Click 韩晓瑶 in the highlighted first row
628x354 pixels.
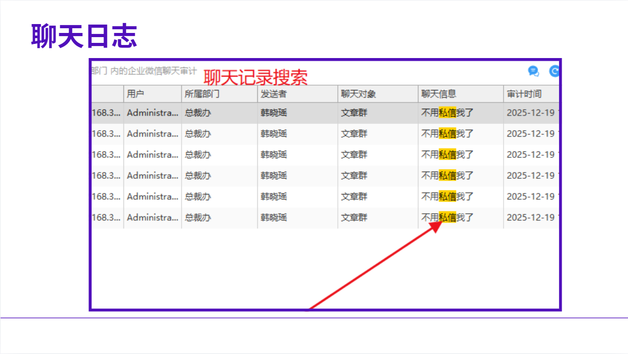pos(273,113)
